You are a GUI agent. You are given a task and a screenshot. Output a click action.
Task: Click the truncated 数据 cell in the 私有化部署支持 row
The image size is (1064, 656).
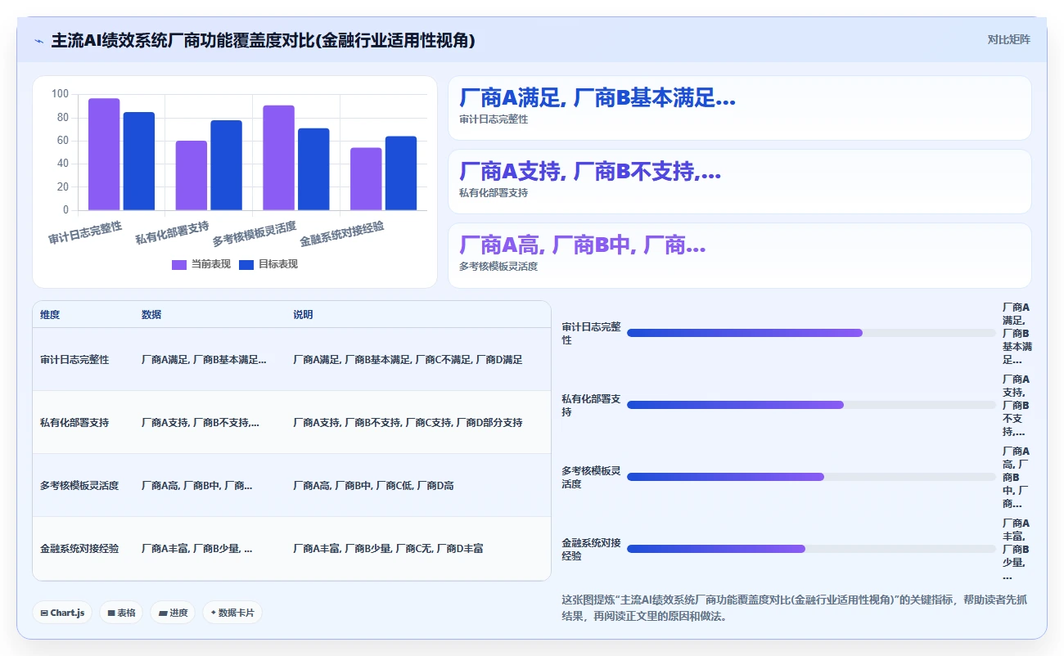[x=201, y=423]
